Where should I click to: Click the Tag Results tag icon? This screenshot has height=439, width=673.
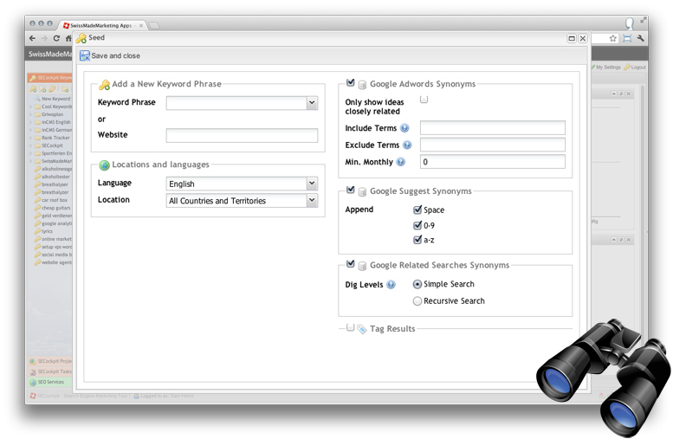(x=362, y=329)
